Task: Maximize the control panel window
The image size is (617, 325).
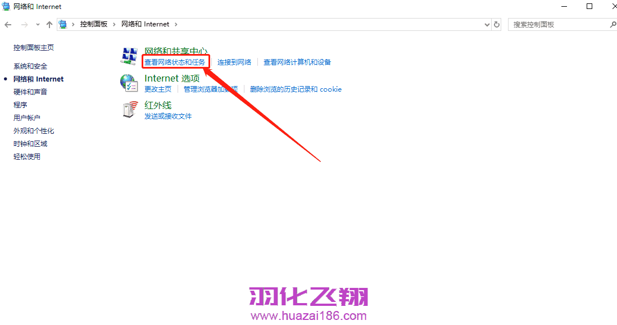Action: coord(589,6)
